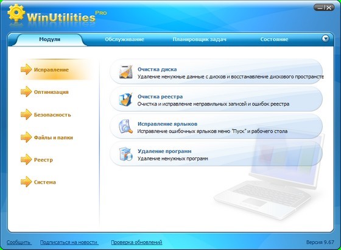Click the arrow icon beside Оптимизация
The width and height of the screenshot is (341, 250).
pyautogui.click(x=26, y=91)
